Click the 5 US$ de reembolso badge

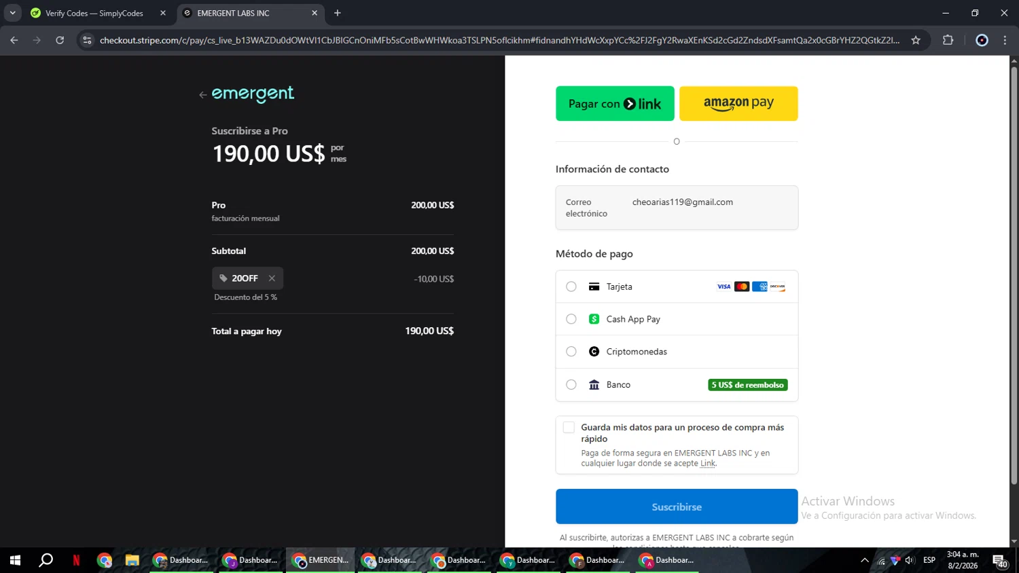pos(748,385)
